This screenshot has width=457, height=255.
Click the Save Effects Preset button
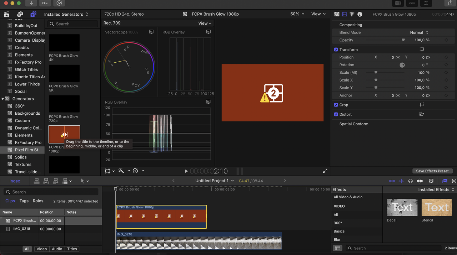coord(432,171)
